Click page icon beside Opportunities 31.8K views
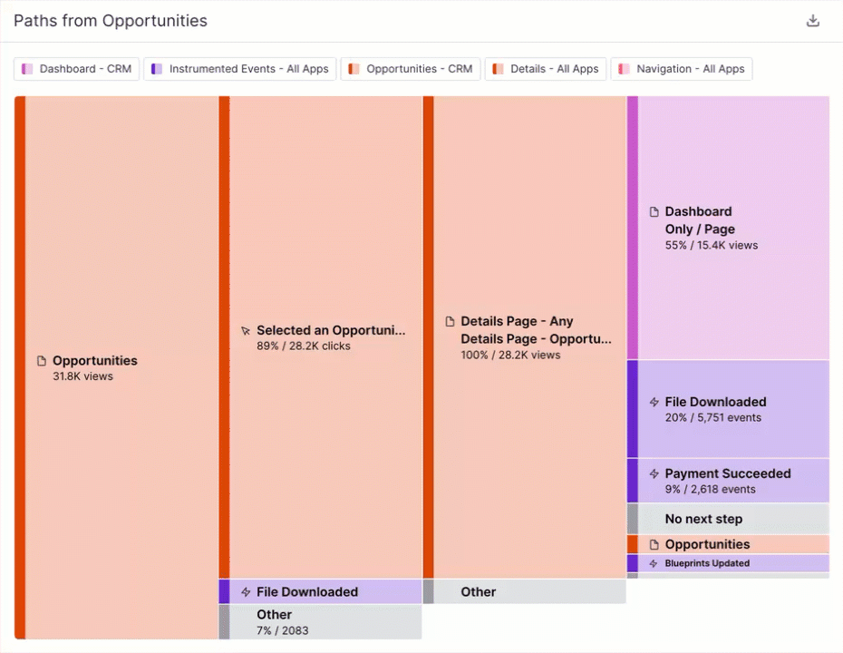This screenshot has width=843, height=653. click(41, 361)
